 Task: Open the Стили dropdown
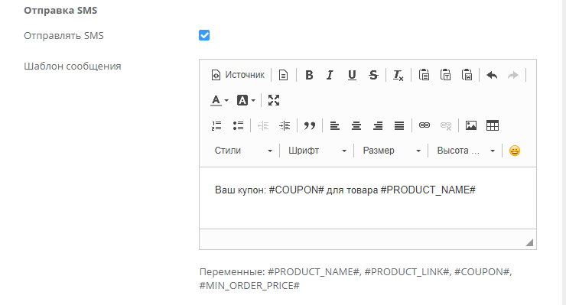pyautogui.click(x=243, y=151)
